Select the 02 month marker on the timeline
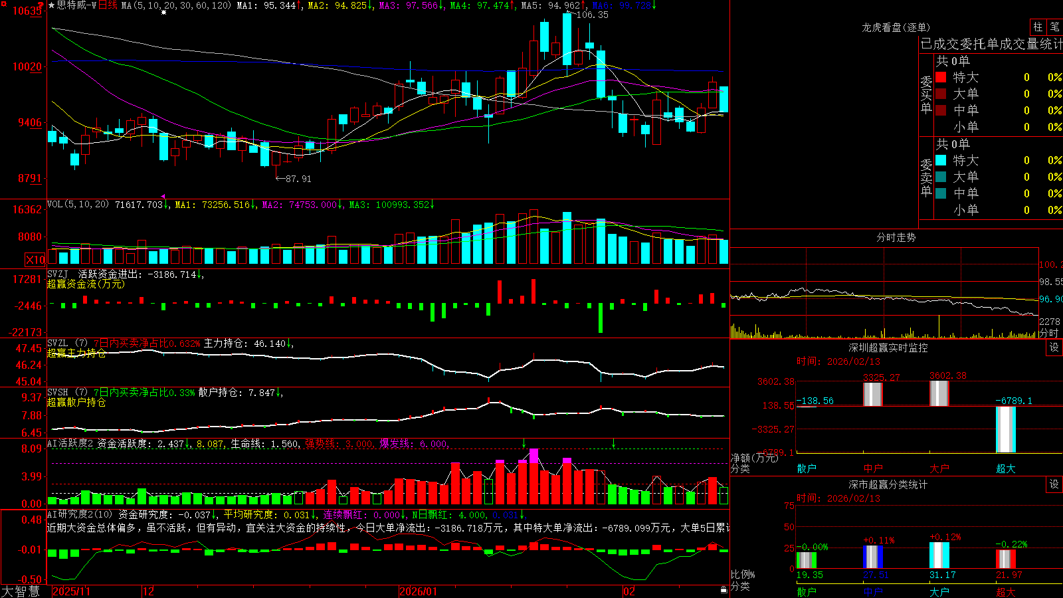Viewport: 1063px width, 598px height. pyautogui.click(x=628, y=591)
